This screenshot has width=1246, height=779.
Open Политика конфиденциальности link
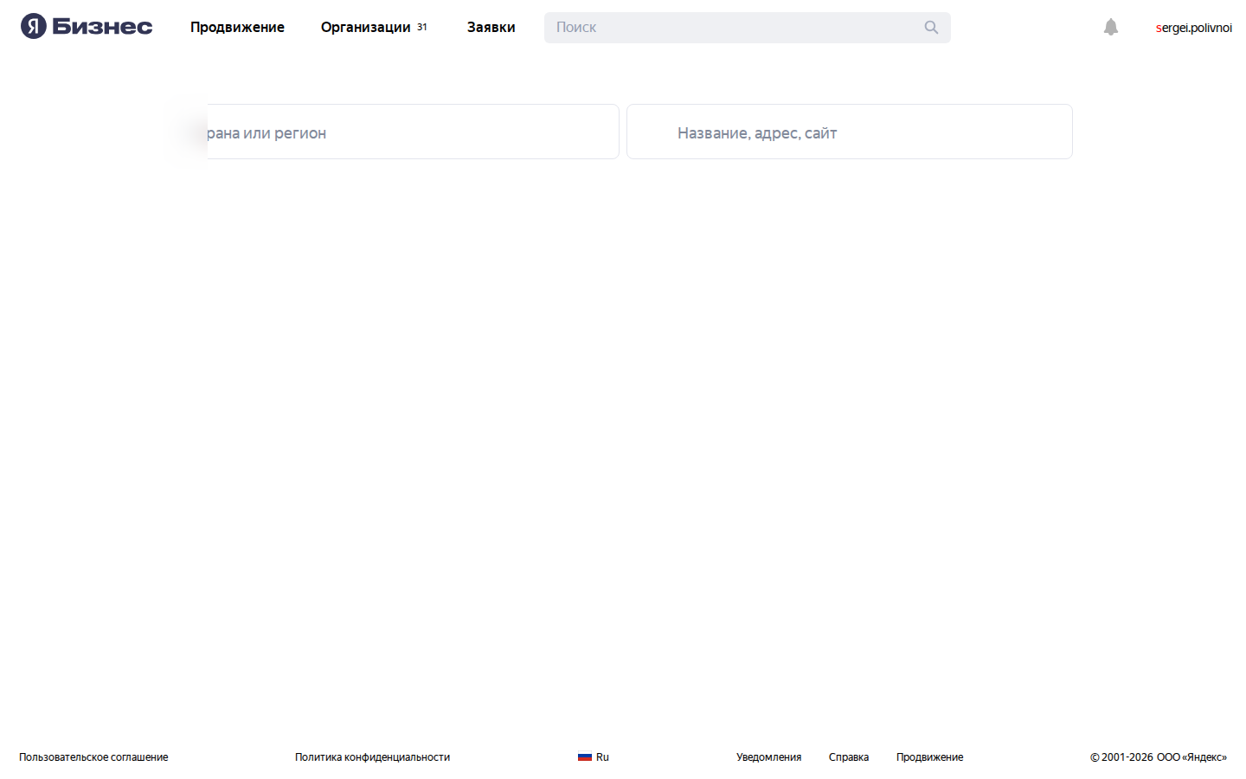[372, 757]
